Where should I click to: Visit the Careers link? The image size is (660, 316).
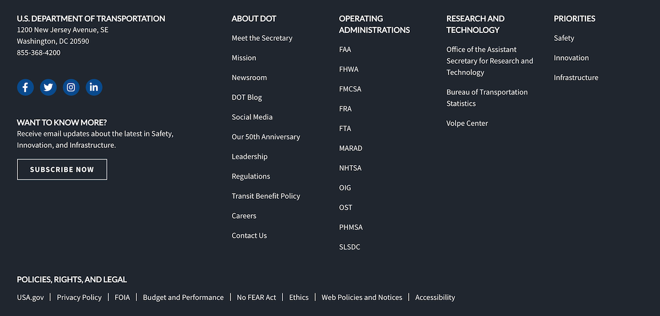[x=244, y=215]
